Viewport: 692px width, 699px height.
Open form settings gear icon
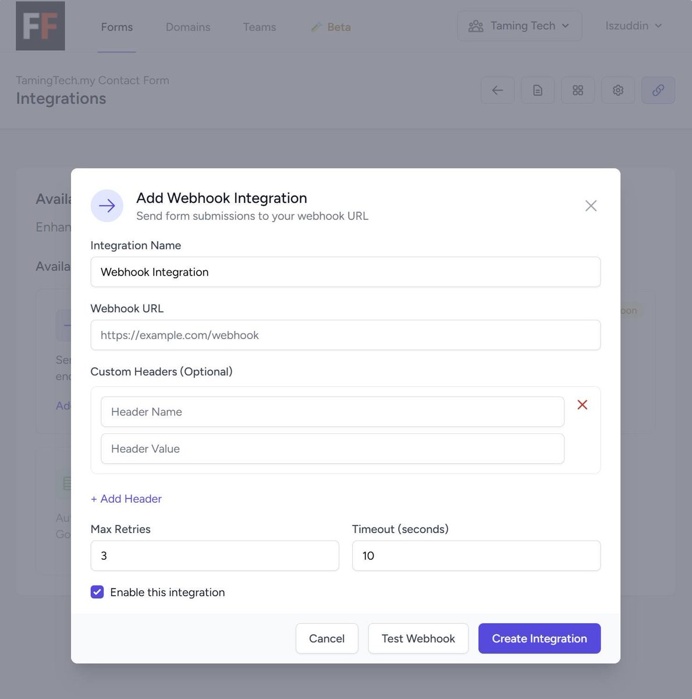click(x=618, y=90)
